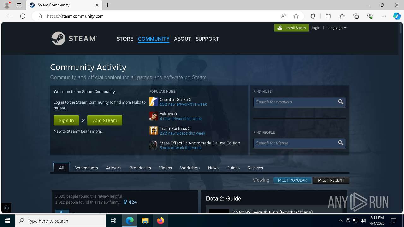Open File Explorer from the taskbar
Viewport: 404px width, 227px height.
tap(145, 221)
